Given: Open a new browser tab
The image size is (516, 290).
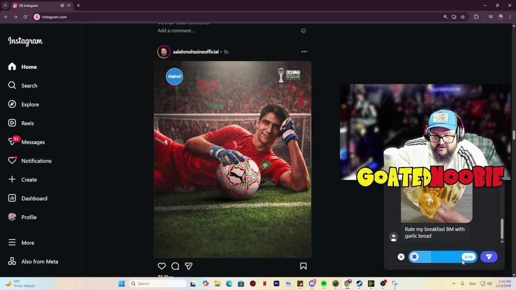Looking at the screenshot, I should [x=78, y=6].
